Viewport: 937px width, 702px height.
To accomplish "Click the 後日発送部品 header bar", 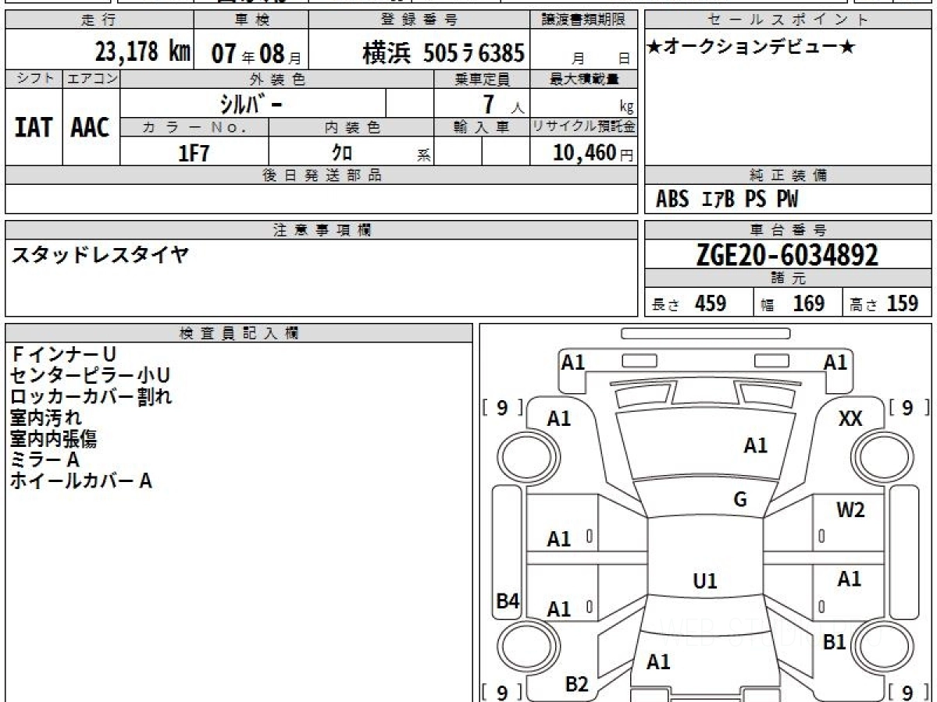I will pyautogui.click(x=322, y=175).
